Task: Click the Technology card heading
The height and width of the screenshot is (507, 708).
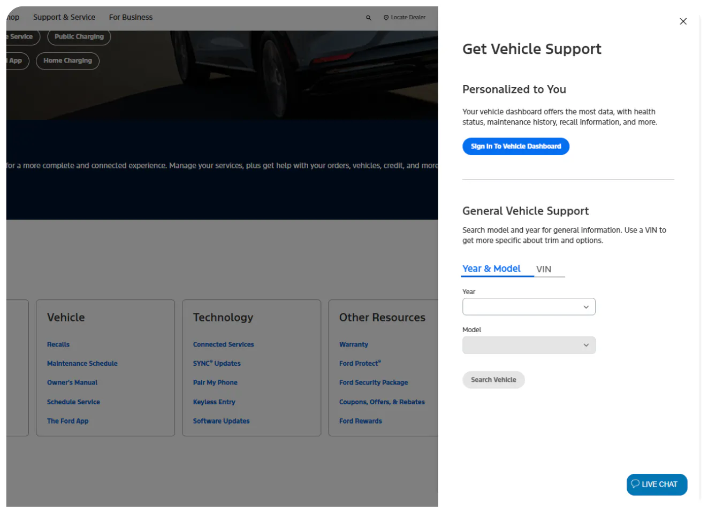Action: pyautogui.click(x=223, y=317)
